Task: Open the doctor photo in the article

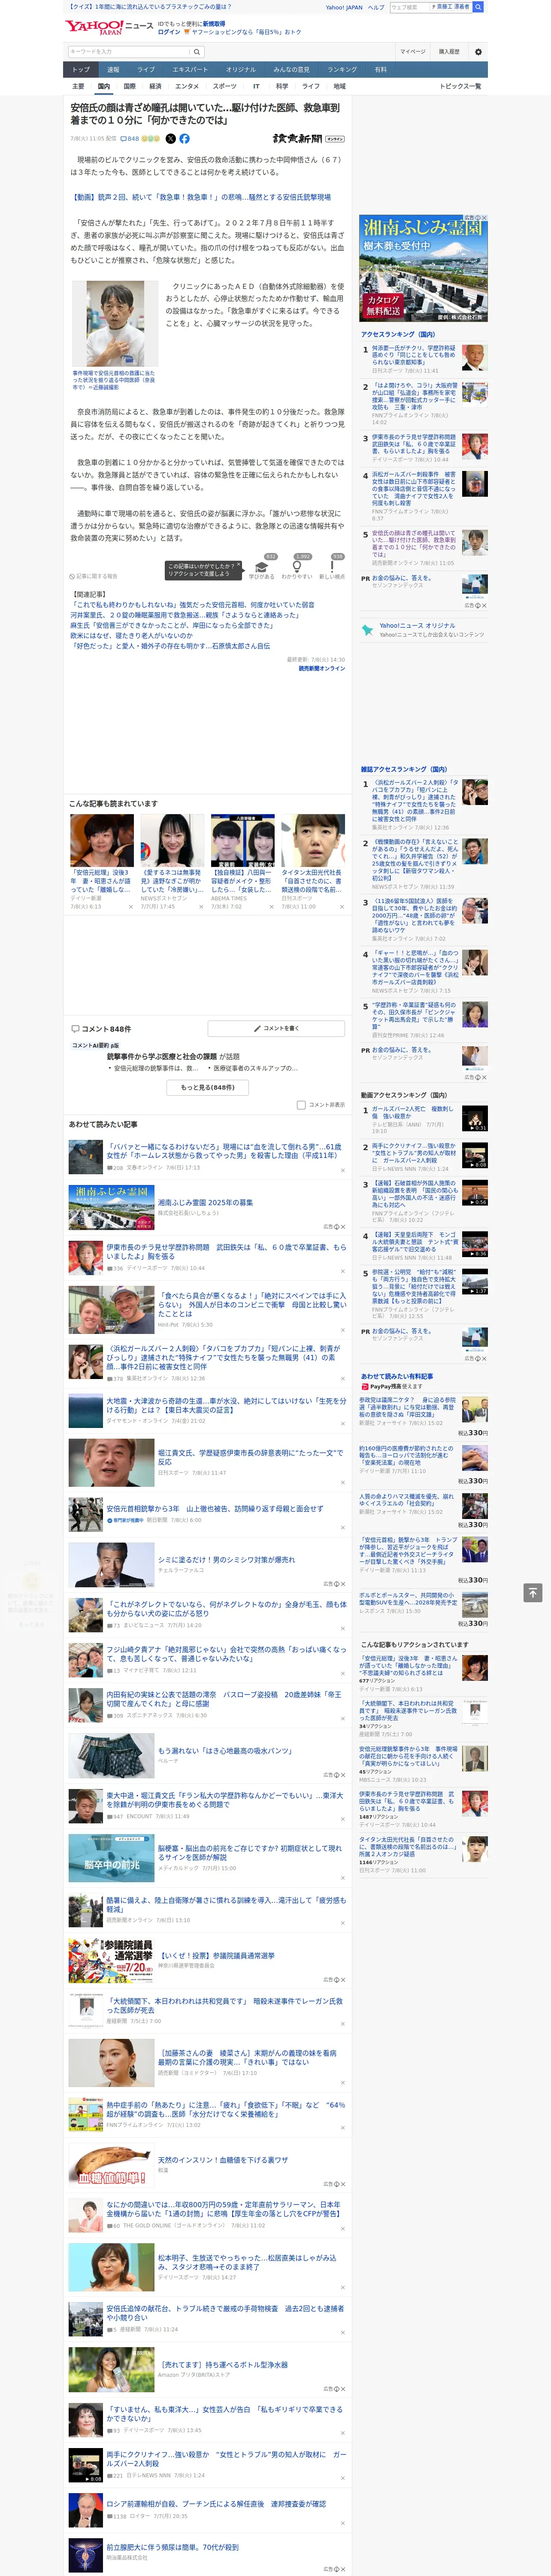Action: coord(115,325)
